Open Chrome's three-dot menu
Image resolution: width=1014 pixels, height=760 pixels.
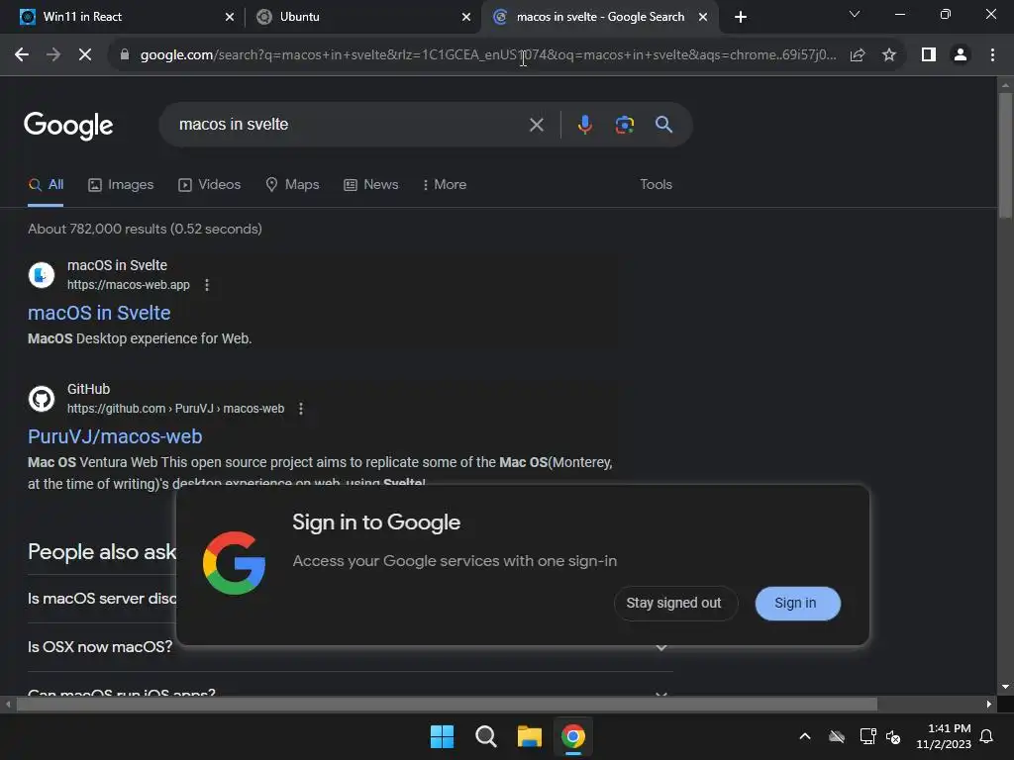992,55
